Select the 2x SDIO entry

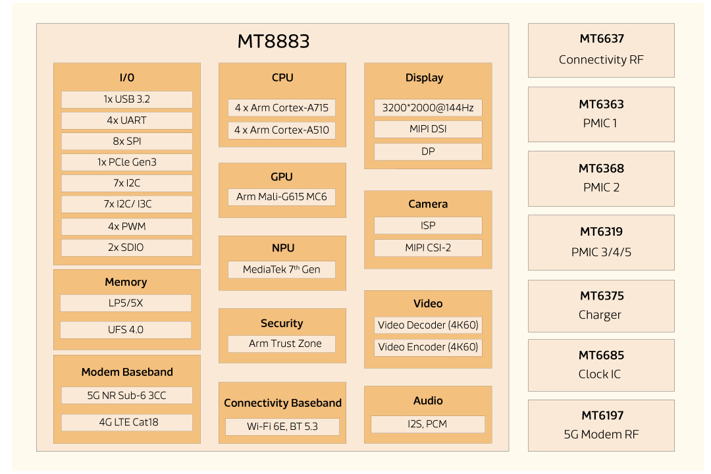pos(127,248)
